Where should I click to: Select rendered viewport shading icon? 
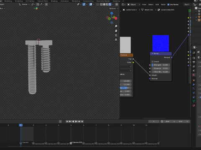(110, 5)
